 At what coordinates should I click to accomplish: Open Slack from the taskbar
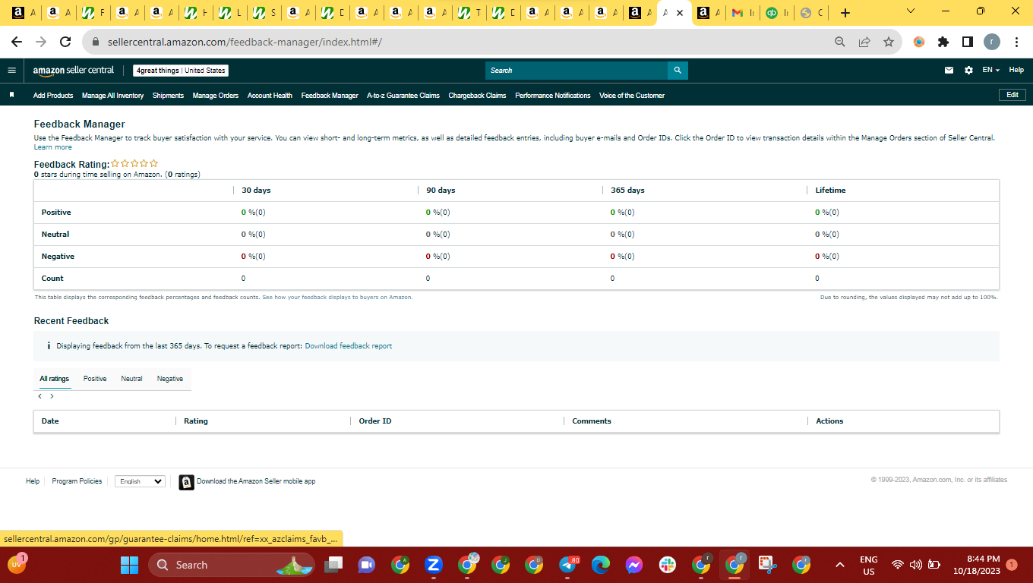668,565
